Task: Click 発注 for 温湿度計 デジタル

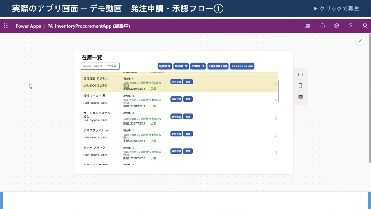Action: (x=188, y=82)
